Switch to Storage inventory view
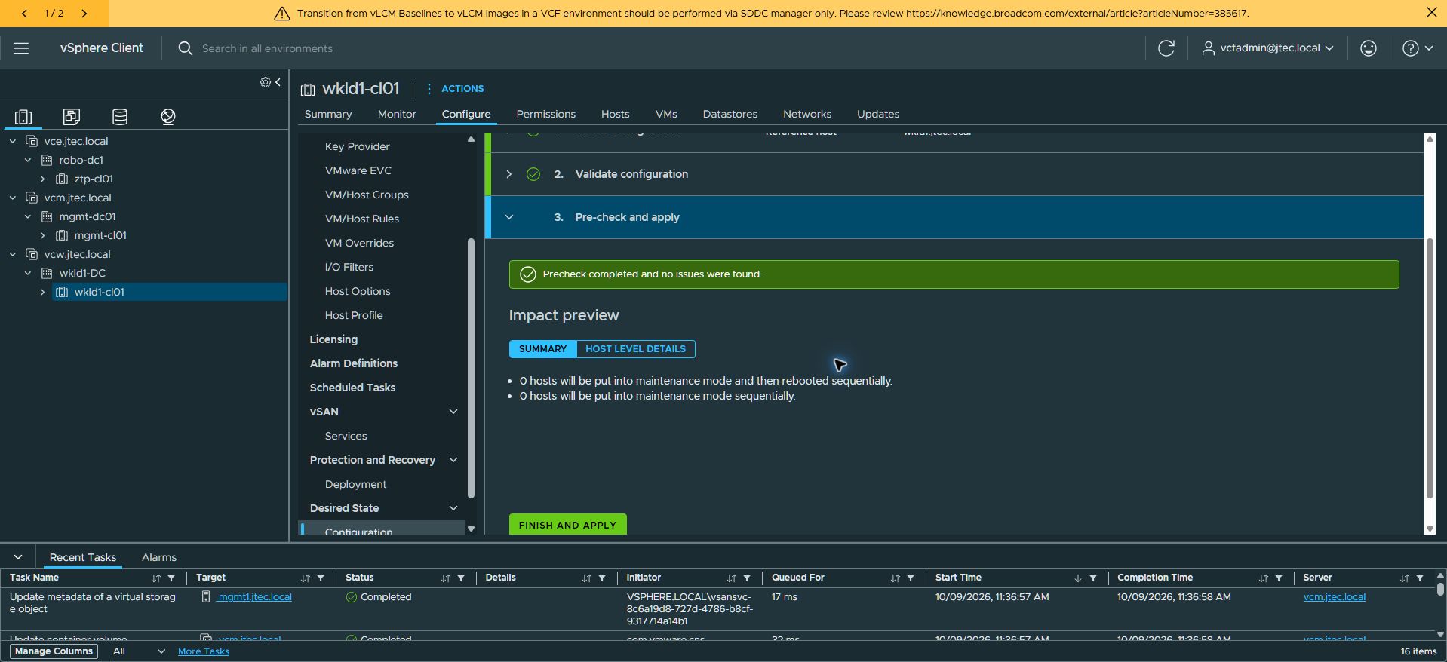Viewport: 1447px width, 662px height. [120, 116]
